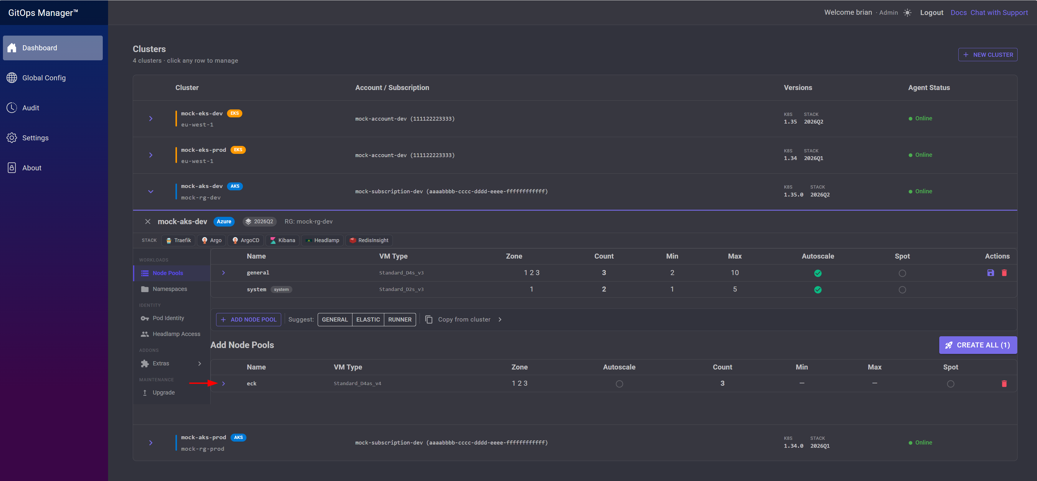Click the Kibana stack icon
The image size is (1037, 481).
[x=273, y=240]
